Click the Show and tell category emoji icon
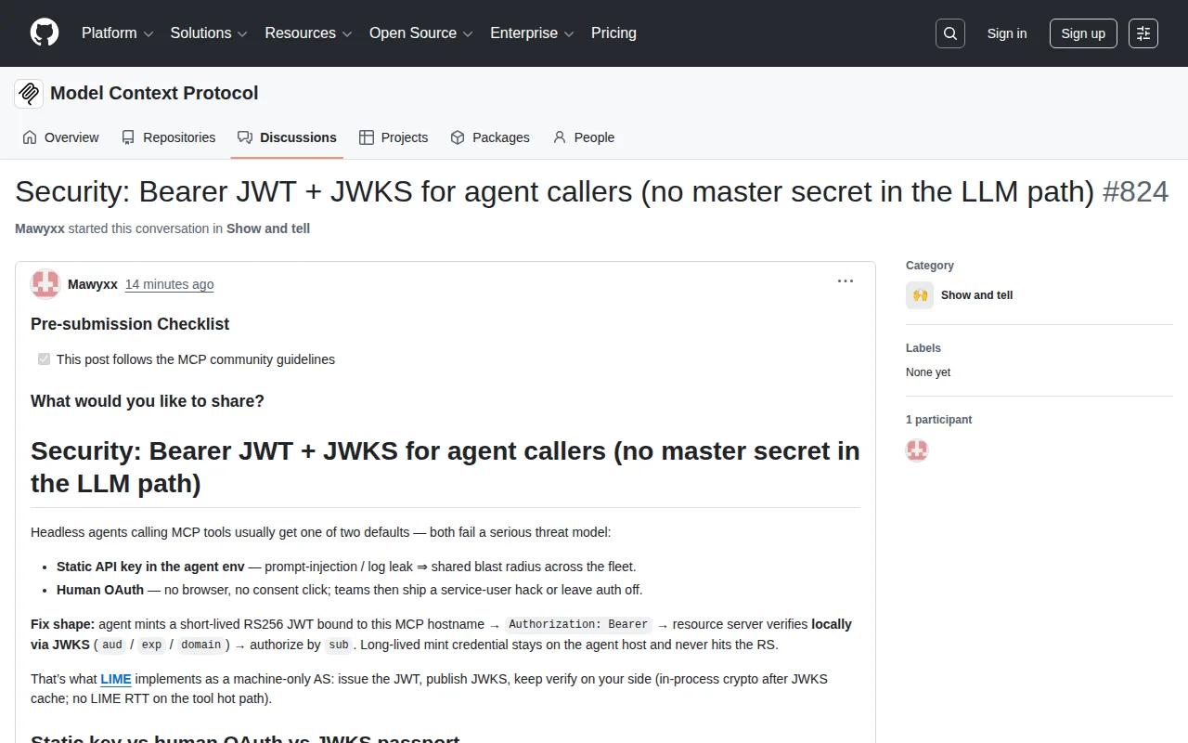The width and height of the screenshot is (1188, 743). (920, 295)
